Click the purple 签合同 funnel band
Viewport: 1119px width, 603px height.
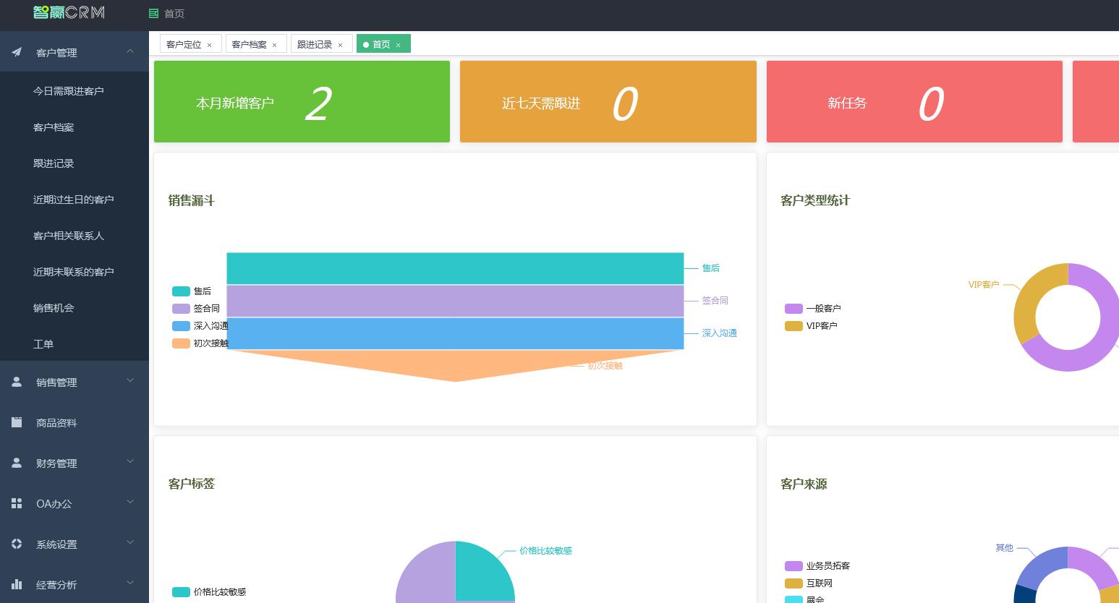click(455, 301)
